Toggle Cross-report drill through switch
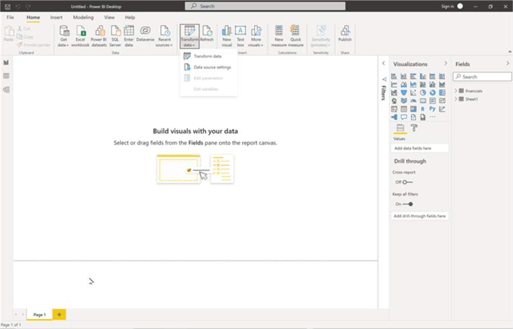The image size is (513, 329). (407, 182)
